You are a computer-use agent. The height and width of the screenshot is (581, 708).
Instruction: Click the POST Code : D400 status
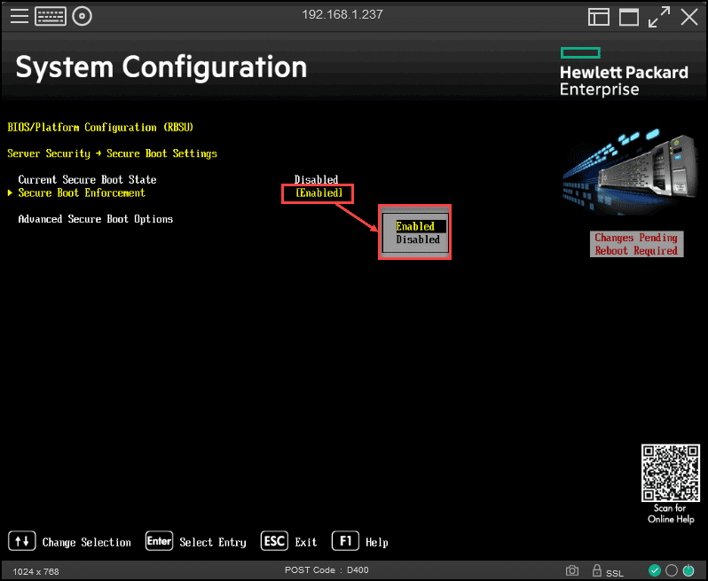326,569
